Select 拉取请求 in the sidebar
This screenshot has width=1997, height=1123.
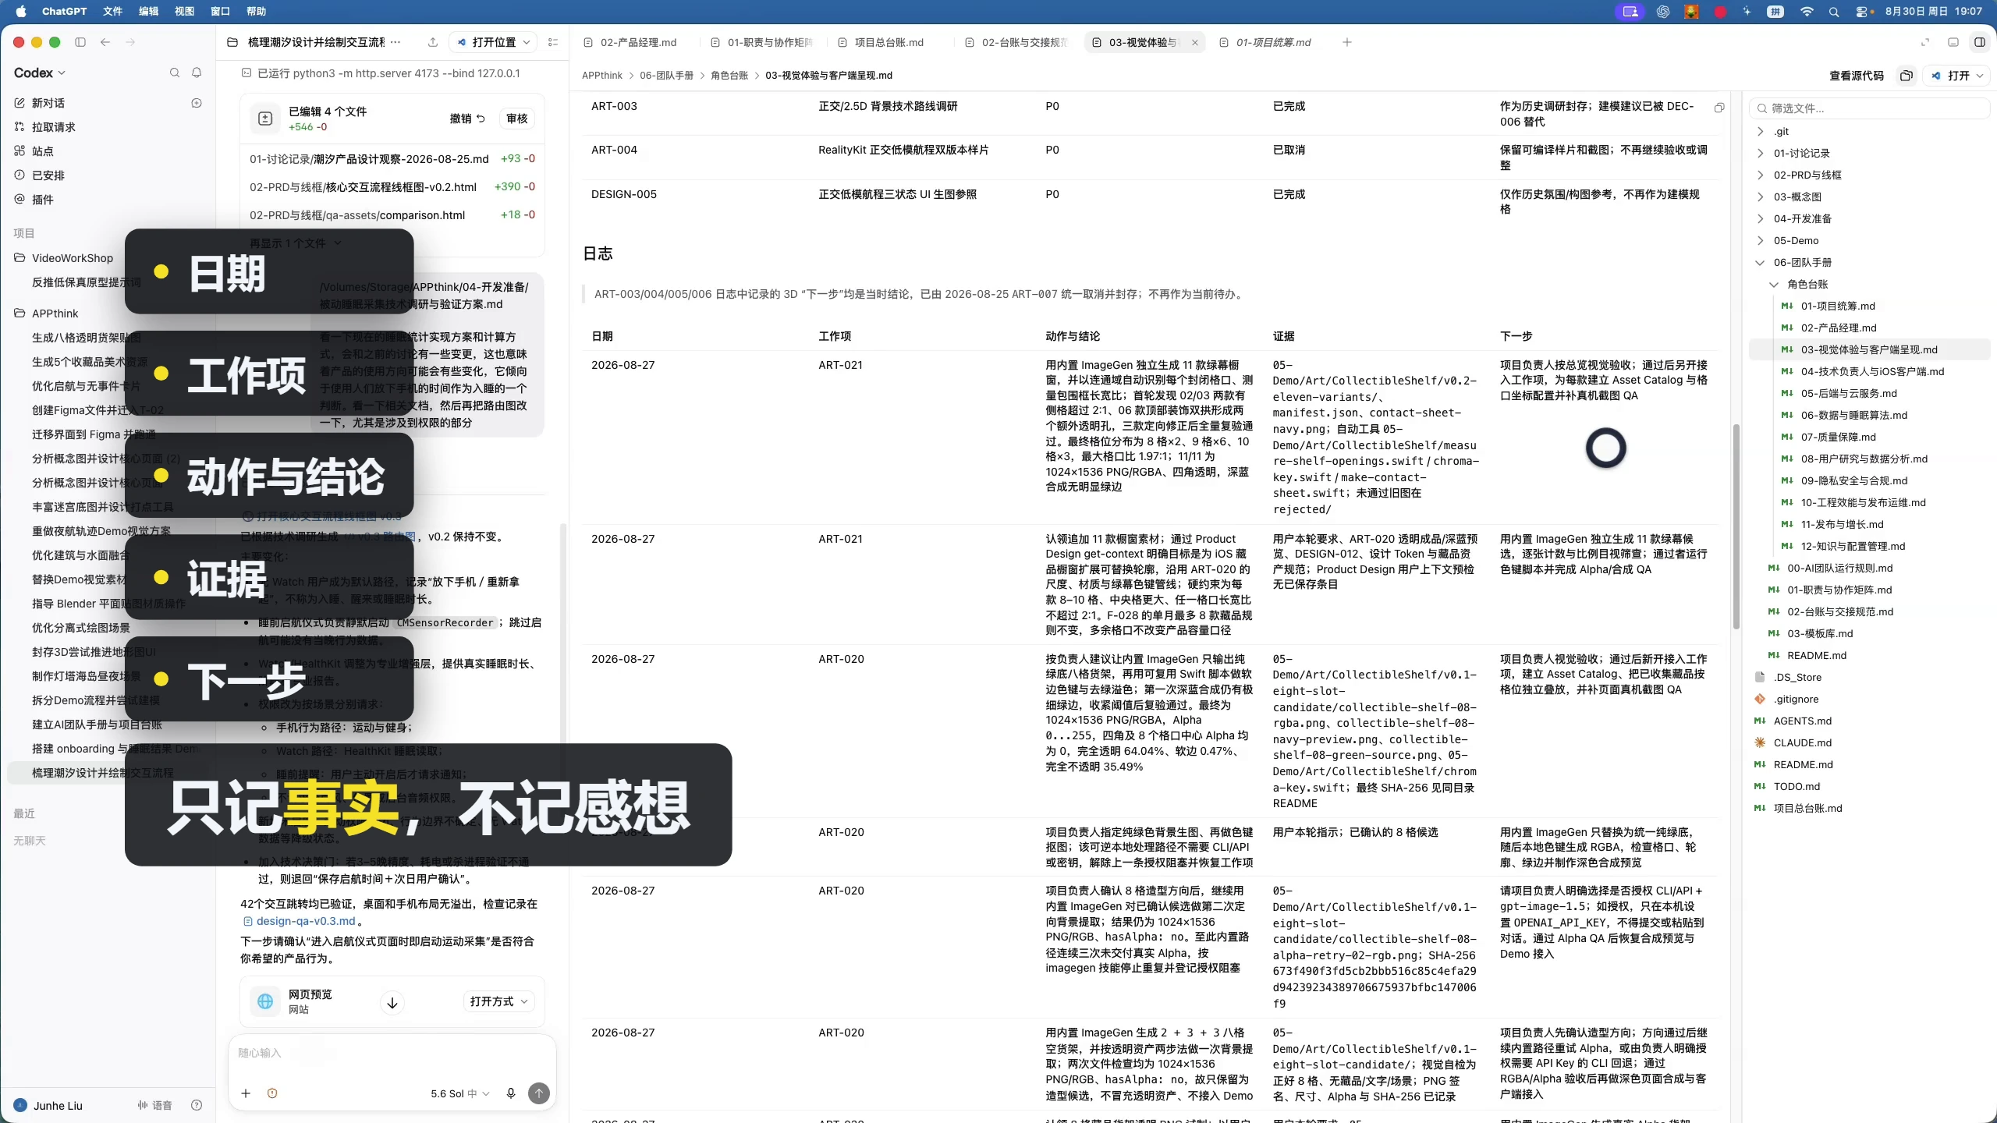pyautogui.click(x=53, y=127)
